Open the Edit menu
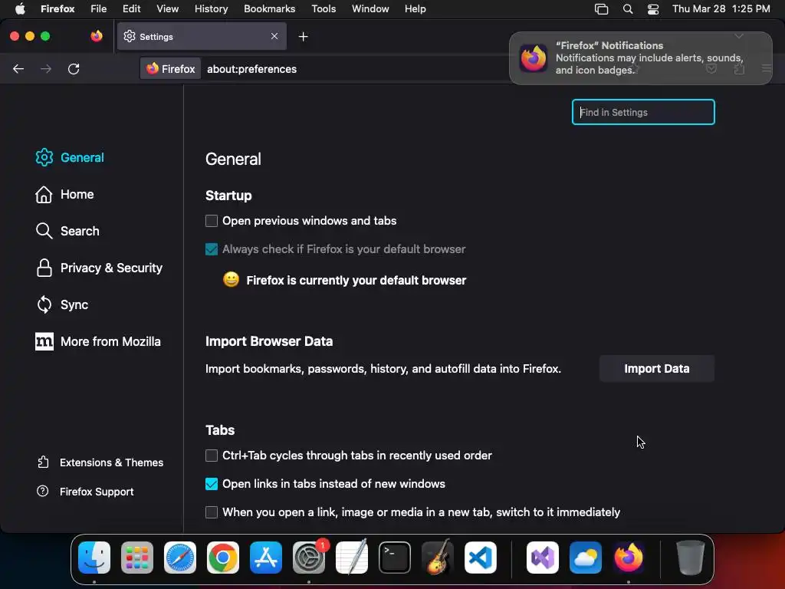The width and height of the screenshot is (785, 589). coord(131,8)
